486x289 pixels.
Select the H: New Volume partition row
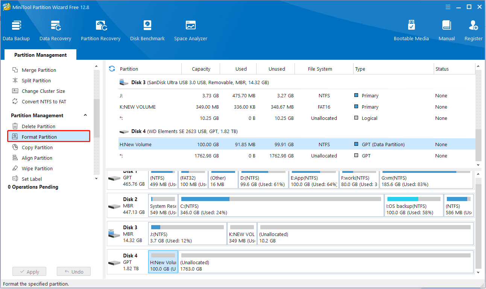tap(226, 144)
